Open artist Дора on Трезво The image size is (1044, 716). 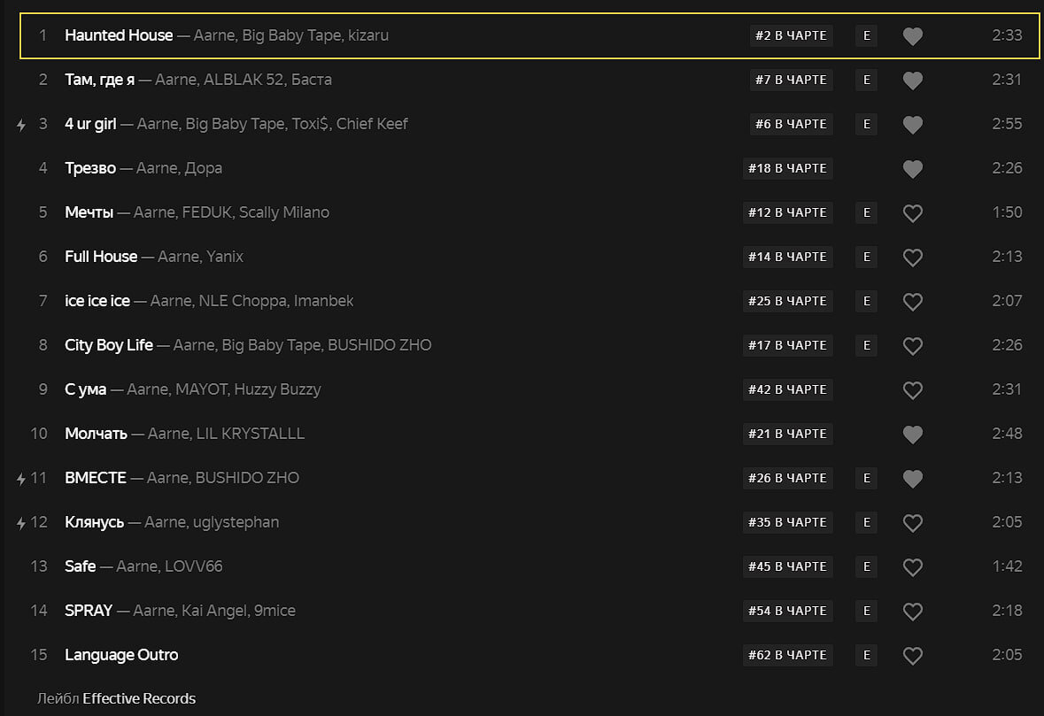(203, 168)
